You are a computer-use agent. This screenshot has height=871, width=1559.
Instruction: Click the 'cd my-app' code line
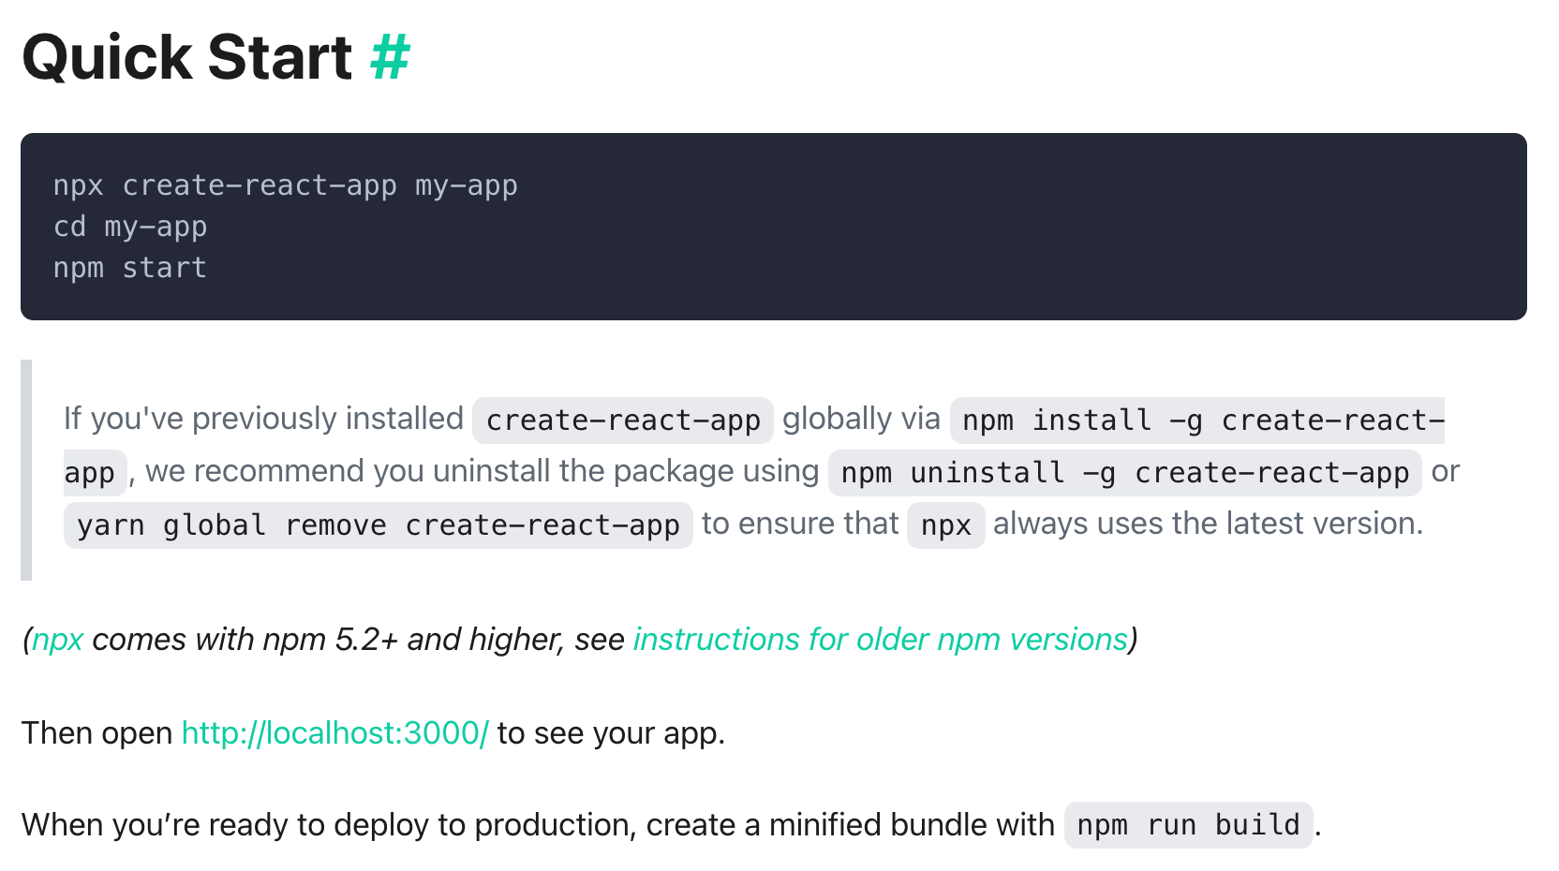pos(130,227)
